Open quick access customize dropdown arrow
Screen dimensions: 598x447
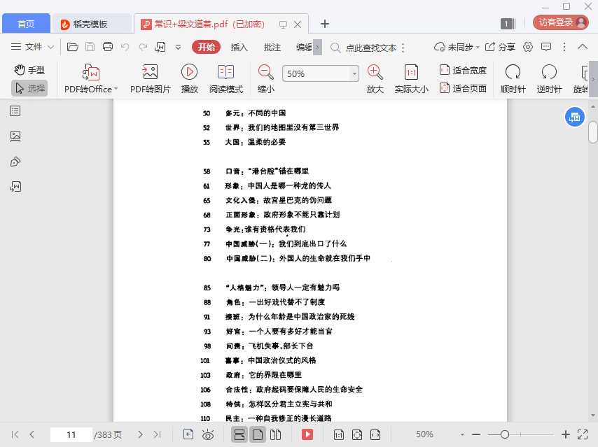(x=178, y=48)
